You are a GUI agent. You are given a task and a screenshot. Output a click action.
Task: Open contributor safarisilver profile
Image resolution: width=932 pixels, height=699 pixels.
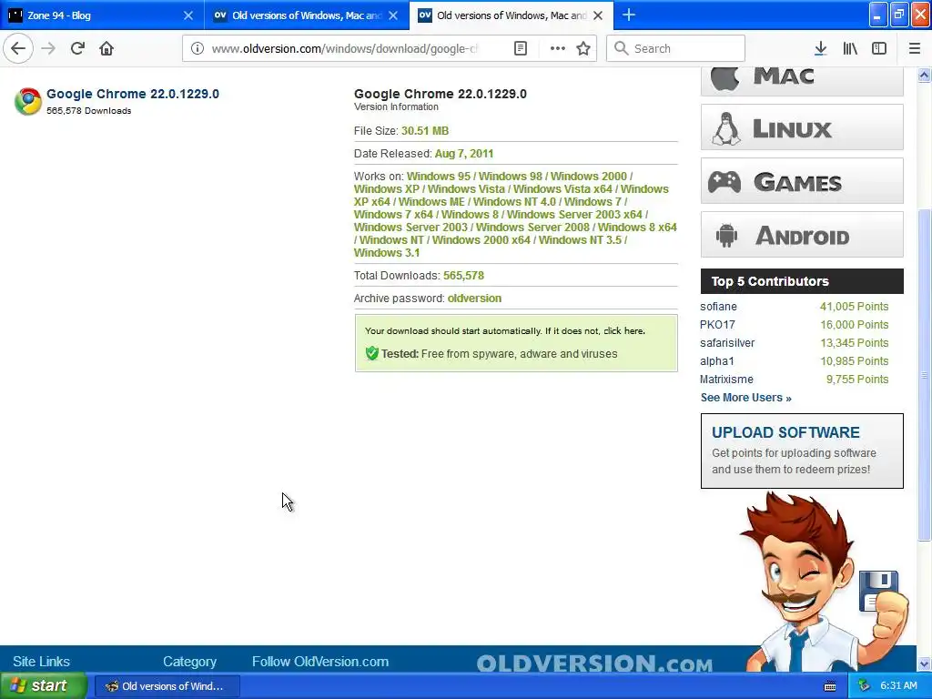click(727, 343)
